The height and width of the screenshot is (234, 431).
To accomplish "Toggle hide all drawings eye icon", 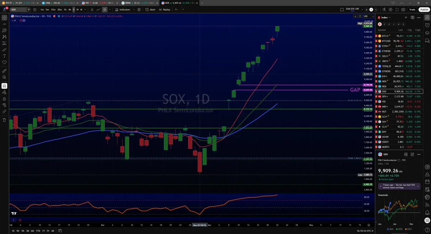I will tap(4, 105).
